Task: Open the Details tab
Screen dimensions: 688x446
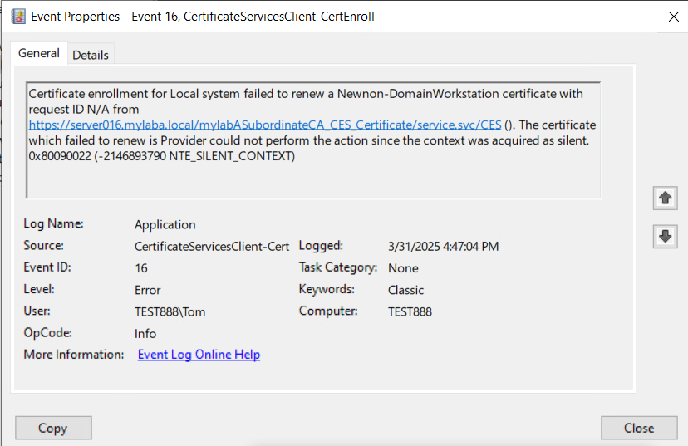Action: 91,56
